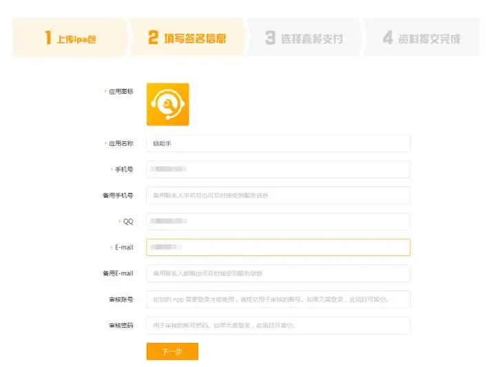Select the highlighted E-mail field
496x367 pixels.
(x=278, y=247)
